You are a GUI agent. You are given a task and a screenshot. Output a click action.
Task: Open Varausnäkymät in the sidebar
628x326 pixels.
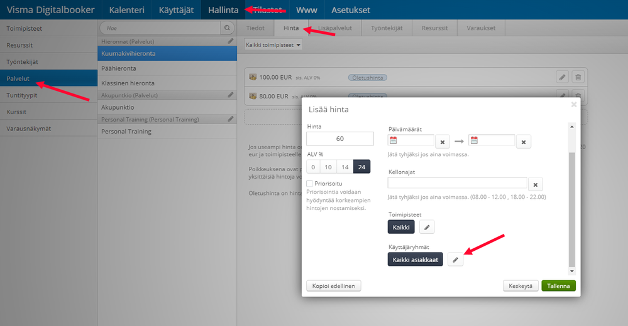48,129
